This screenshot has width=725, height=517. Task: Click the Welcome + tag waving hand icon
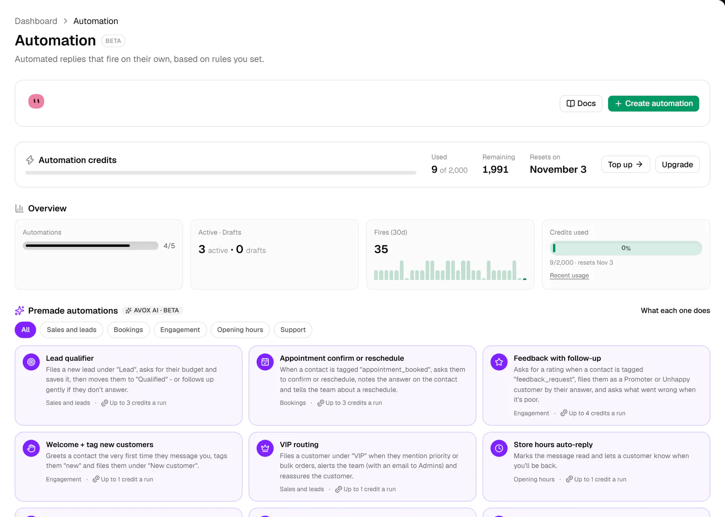coord(31,449)
